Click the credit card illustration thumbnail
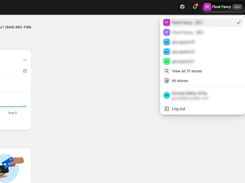The image size is (245, 183). (10, 166)
